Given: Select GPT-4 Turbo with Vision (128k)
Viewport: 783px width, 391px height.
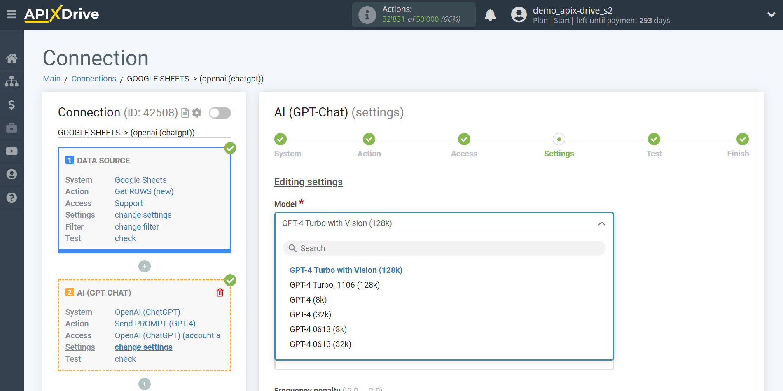Looking at the screenshot, I should tap(346, 270).
